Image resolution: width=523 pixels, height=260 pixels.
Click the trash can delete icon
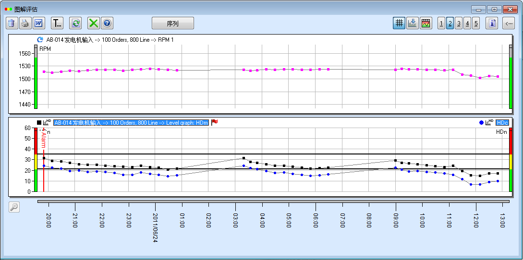12,23
